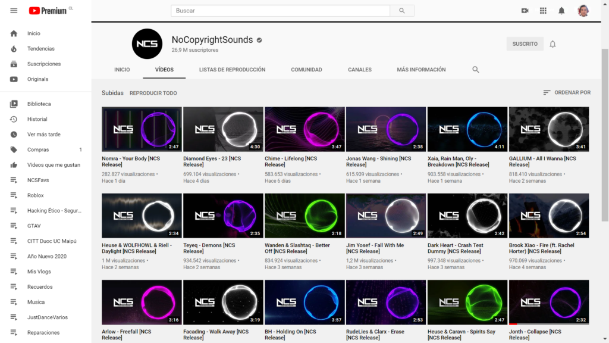Screen dimensions: 609x343
Task: Open the MÁS INFORMACIÓN tab
Action: coord(421,70)
